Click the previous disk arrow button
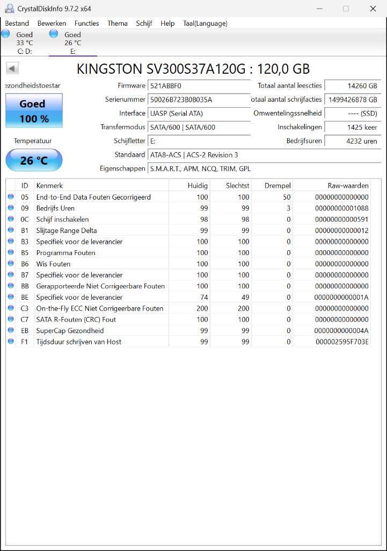This screenshot has width=387, height=551. pos(12,68)
